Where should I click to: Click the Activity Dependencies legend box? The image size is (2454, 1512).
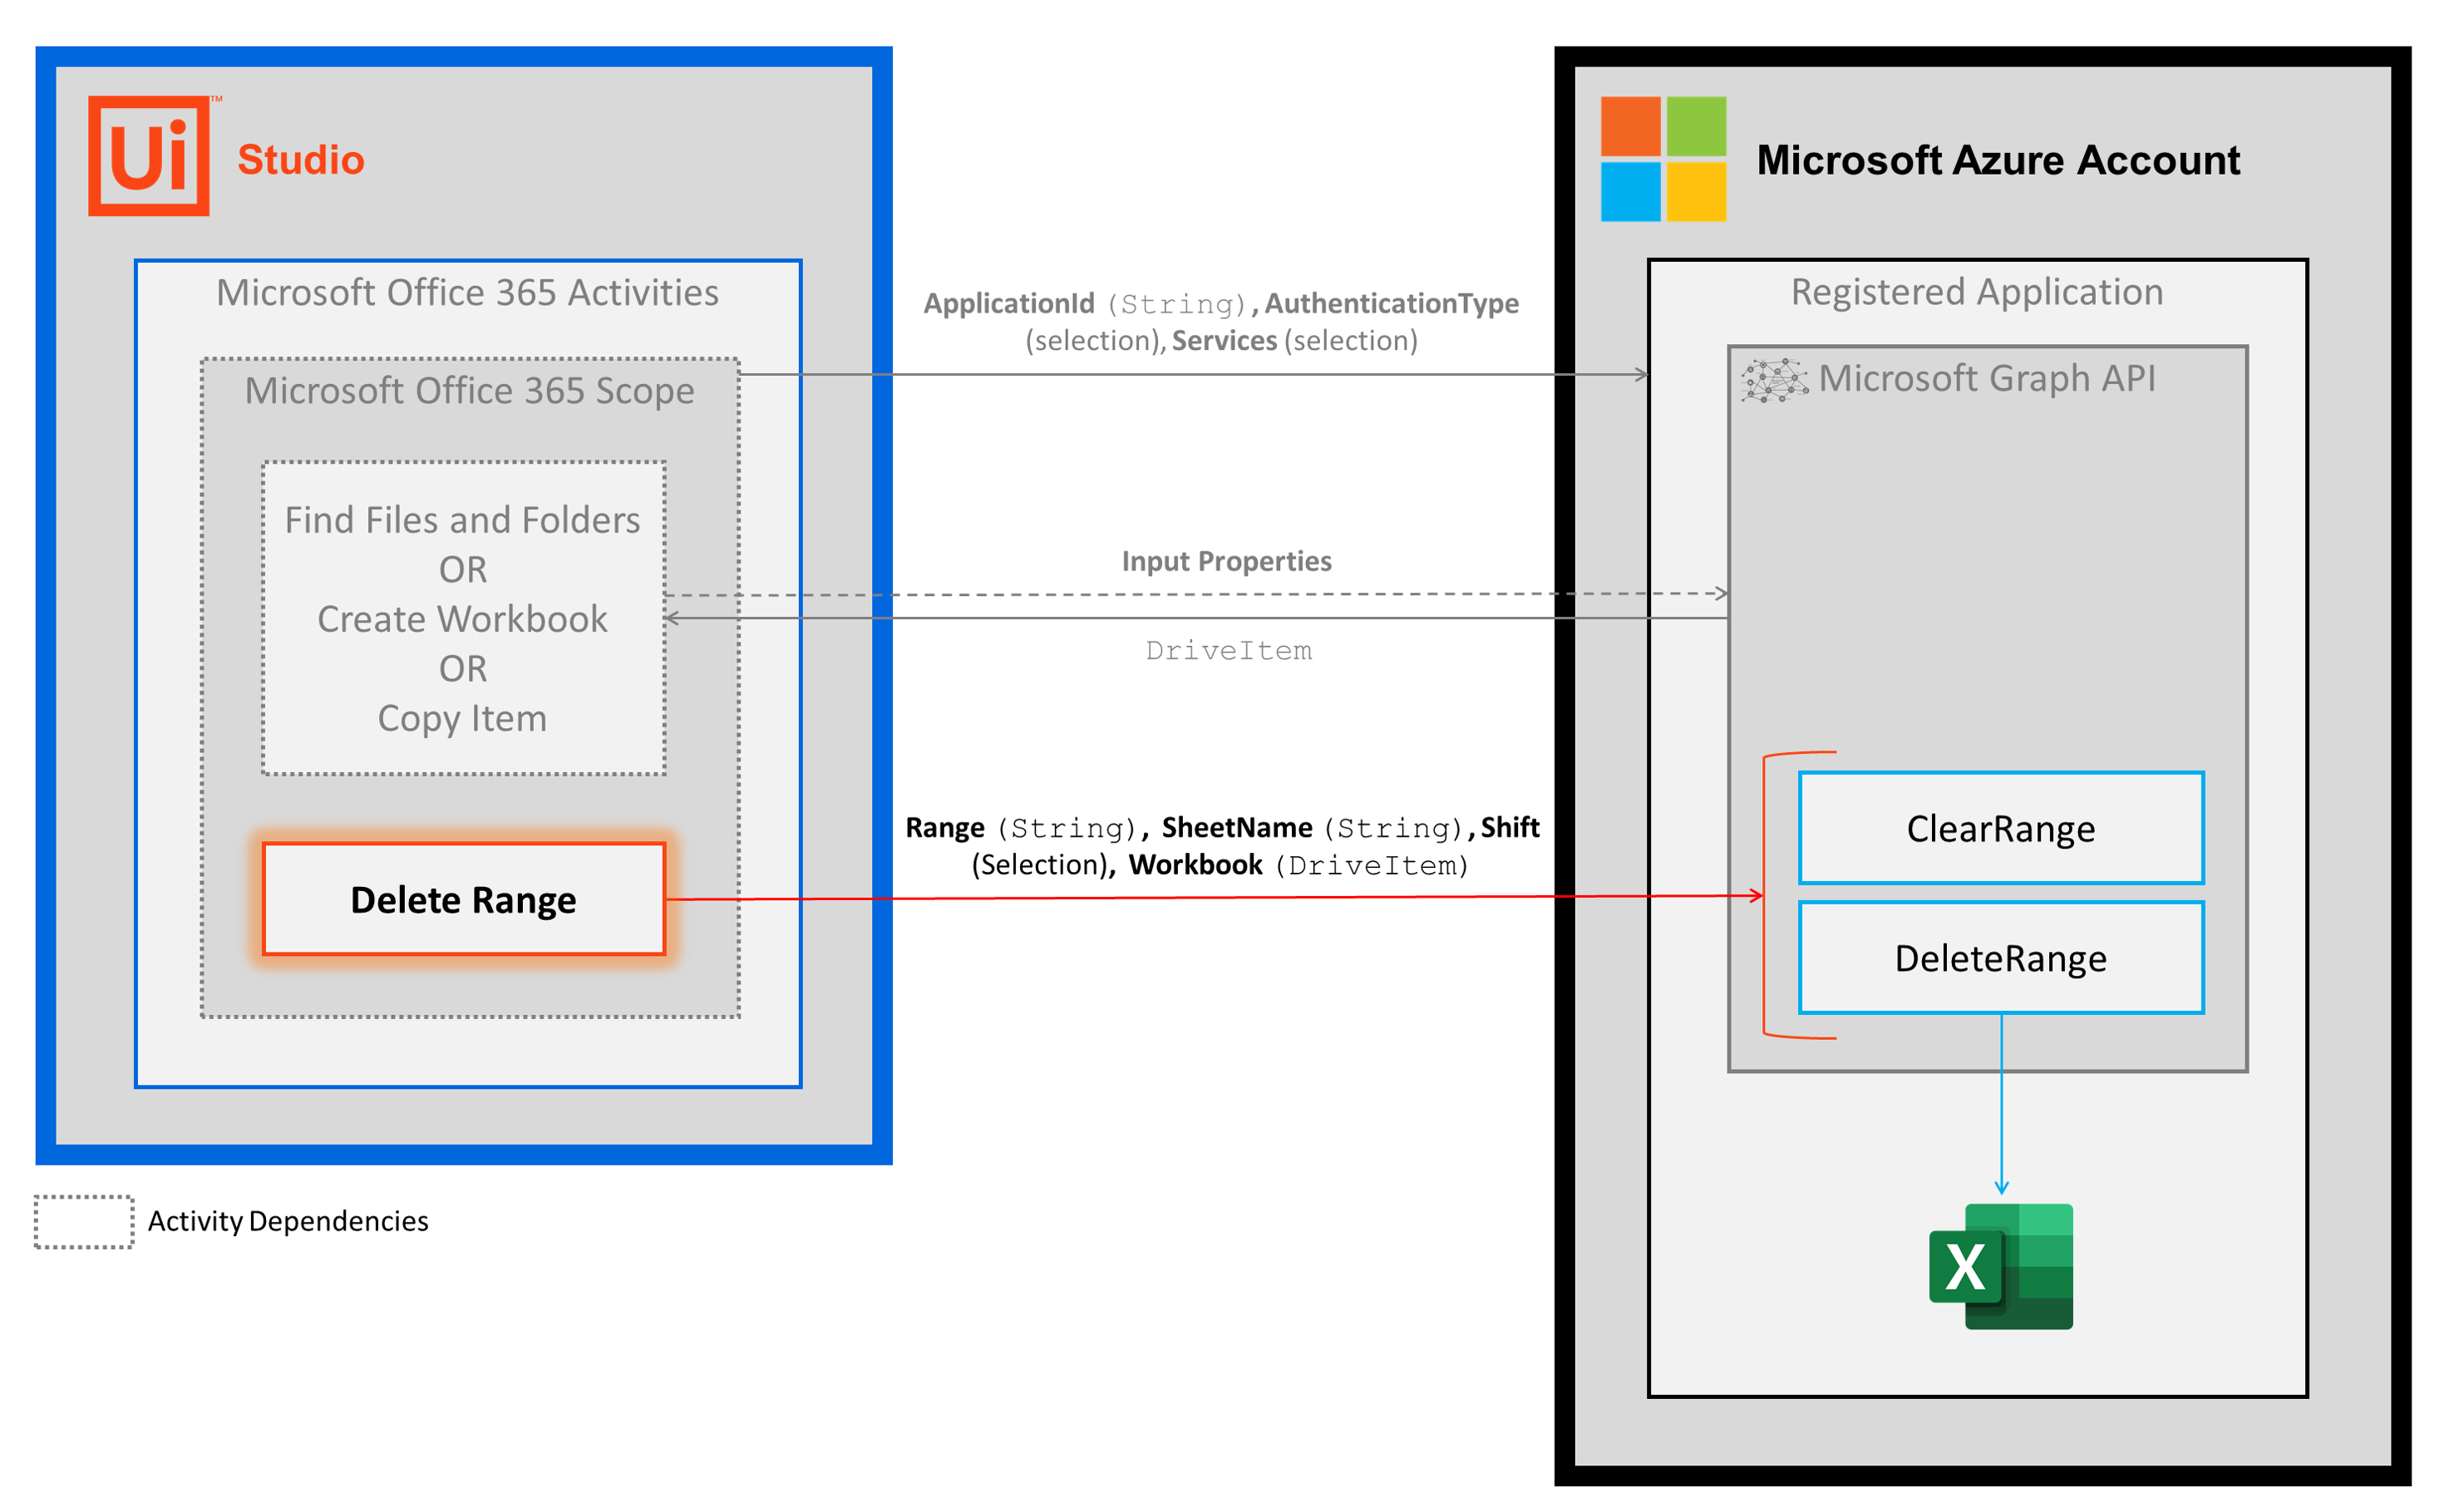pyautogui.click(x=84, y=1222)
